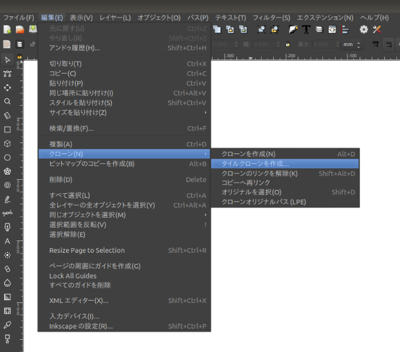Image resolution: width=400 pixels, height=352 pixels.
Task: Select the Node edit tool
Action: coord(8,74)
